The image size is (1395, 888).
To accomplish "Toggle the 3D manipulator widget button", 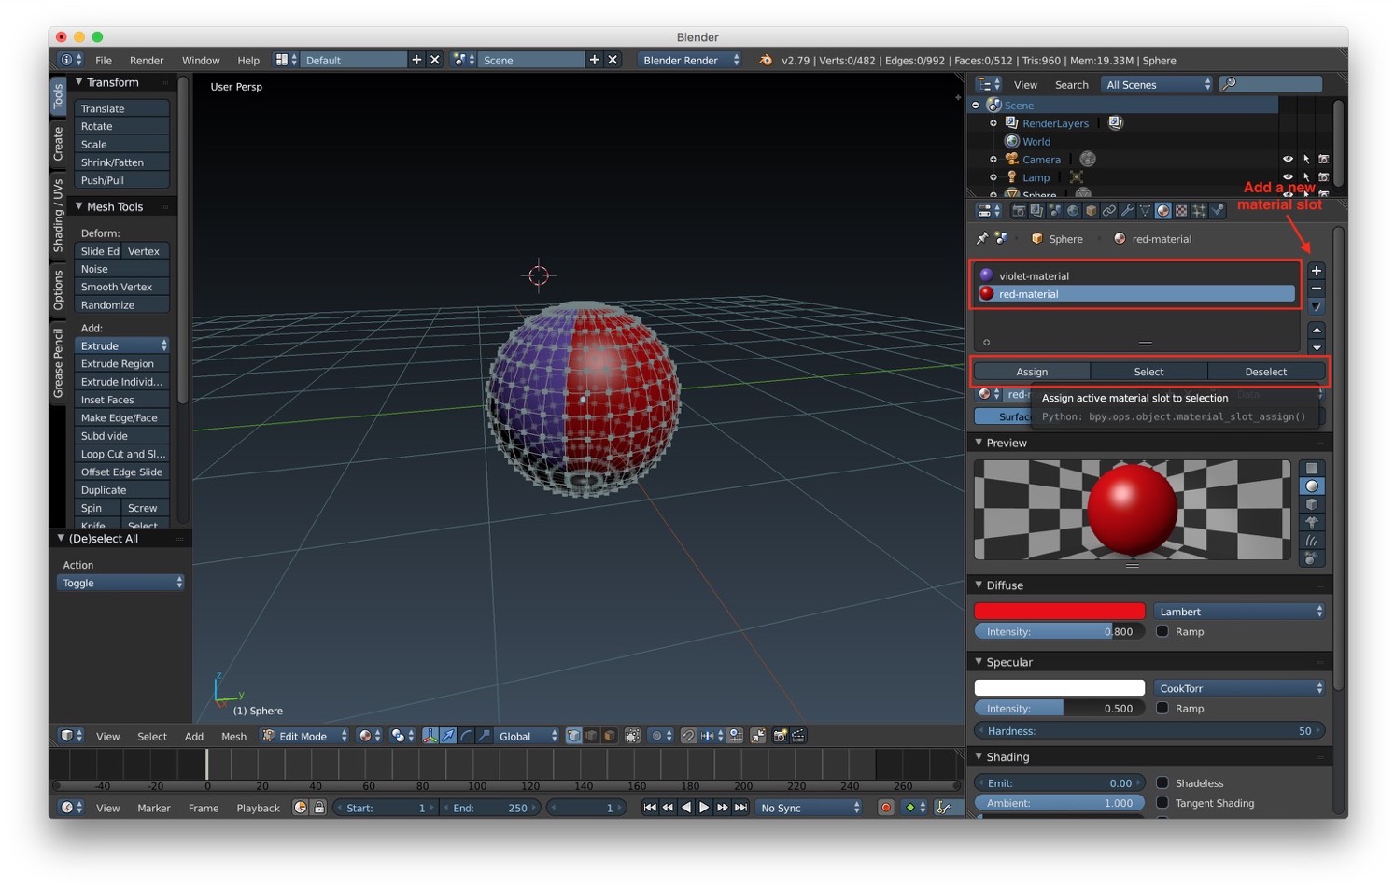I will 430,736.
